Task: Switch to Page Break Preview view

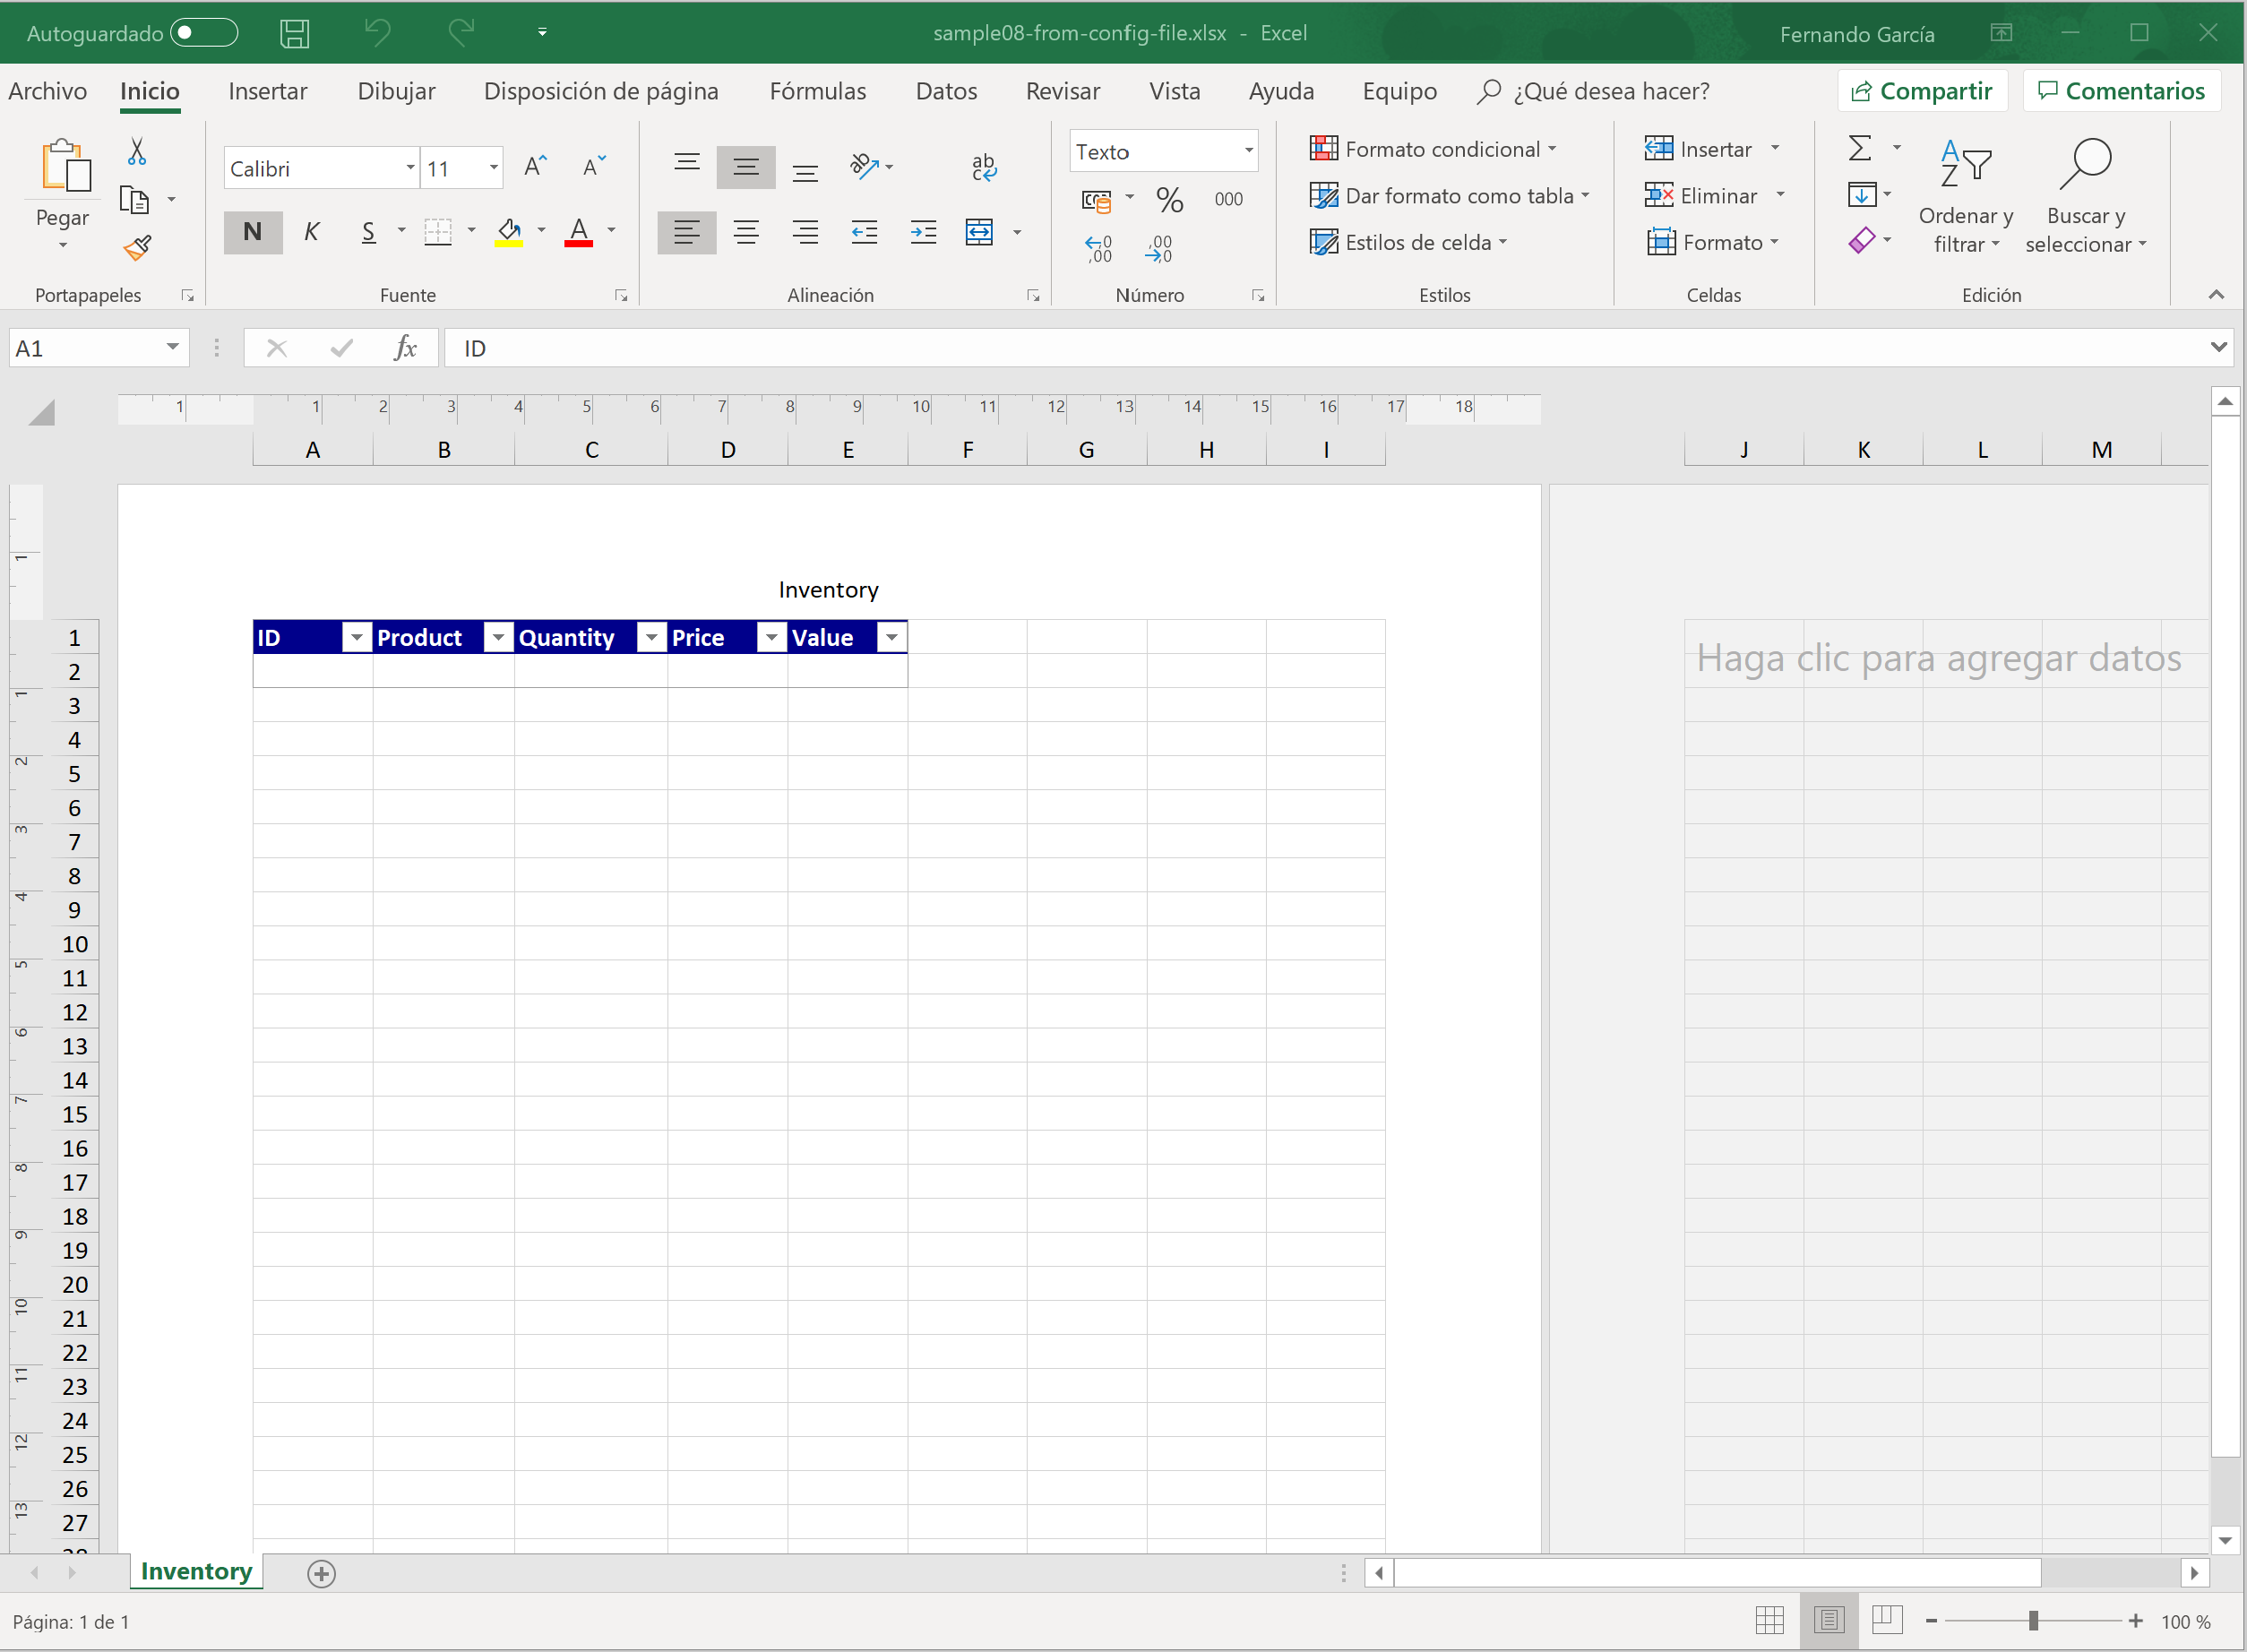Action: point(1887,1619)
